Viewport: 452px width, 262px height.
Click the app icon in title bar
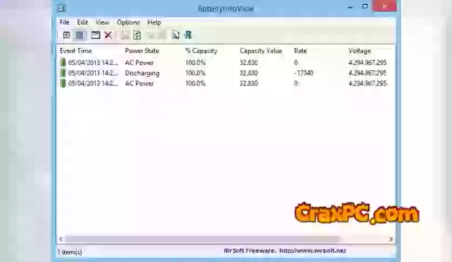click(x=62, y=8)
